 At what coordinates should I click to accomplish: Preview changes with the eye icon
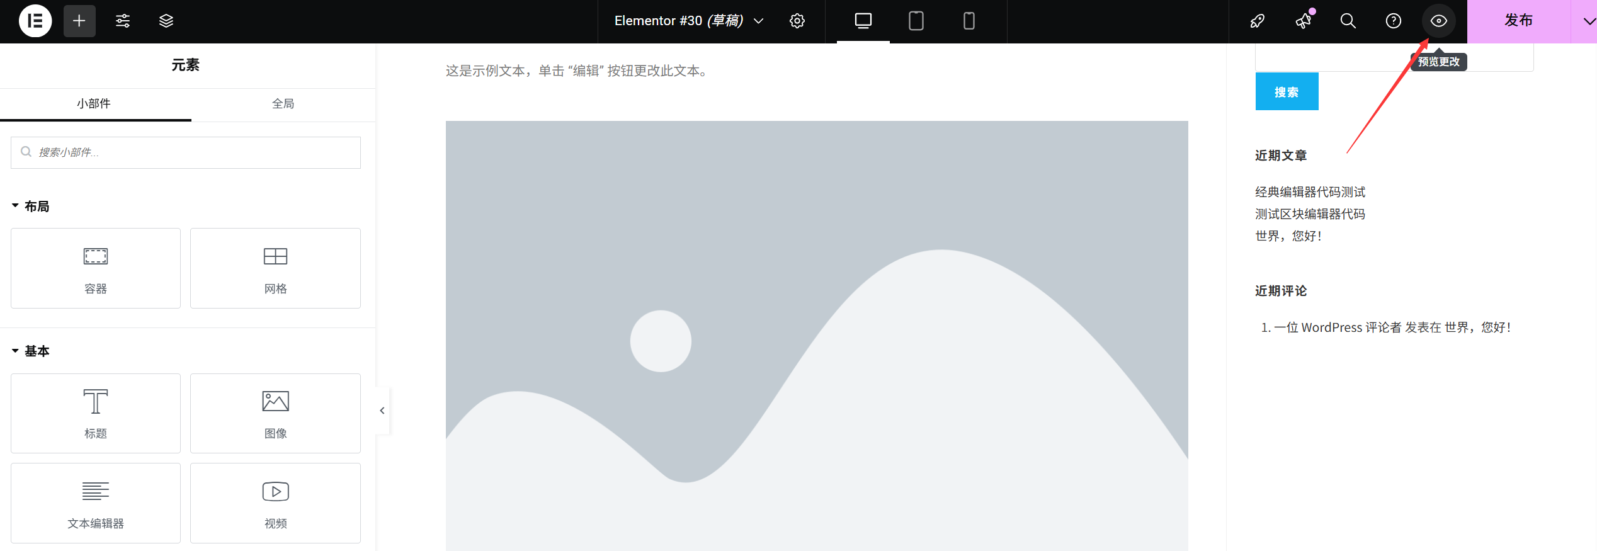coord(1439,21)
